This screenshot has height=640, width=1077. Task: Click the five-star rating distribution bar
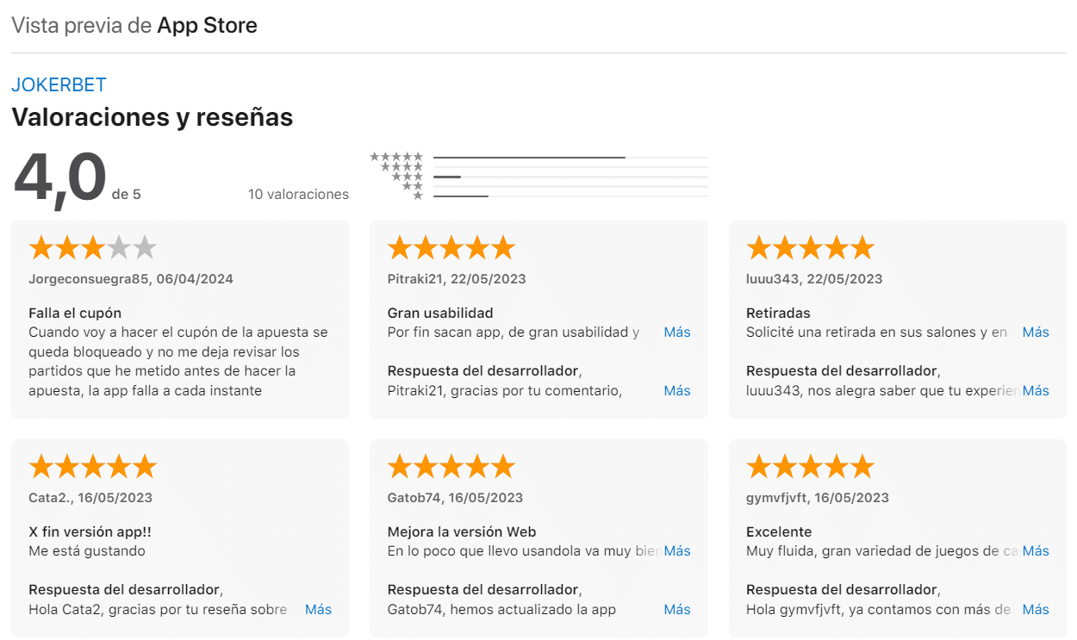(x=570, y=158)
